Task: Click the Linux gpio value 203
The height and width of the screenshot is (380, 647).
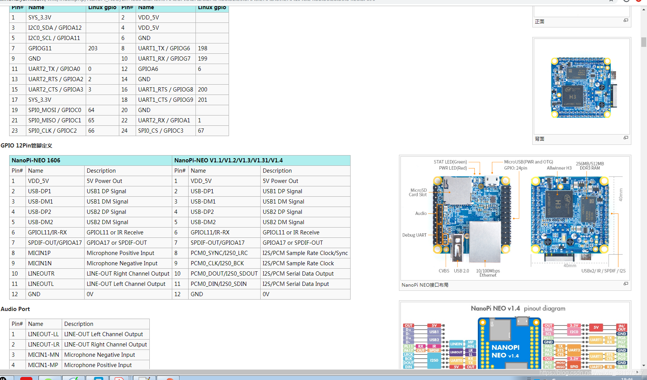Action: click(102, 48)
